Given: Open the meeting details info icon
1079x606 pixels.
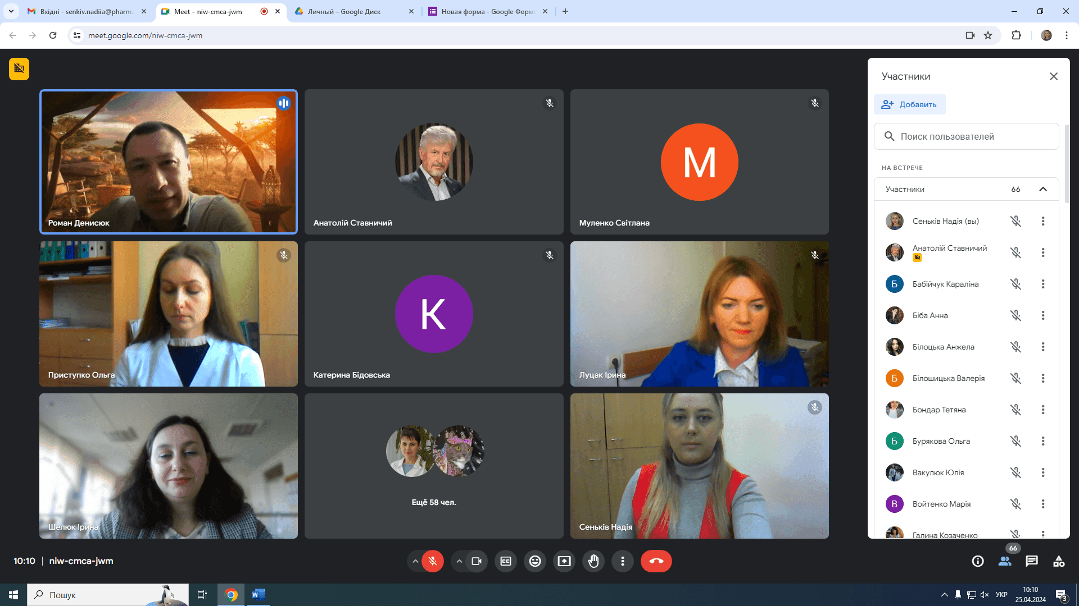Looking at the screenshot, I should point(978,561).
